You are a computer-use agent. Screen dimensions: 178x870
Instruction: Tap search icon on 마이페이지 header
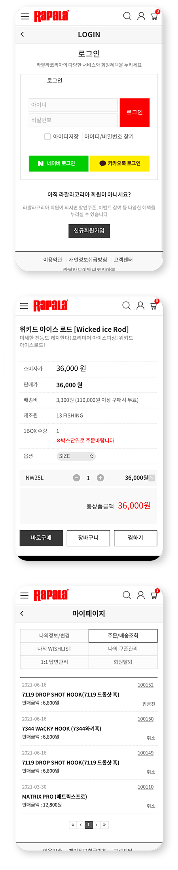click(x=127, y=595)
